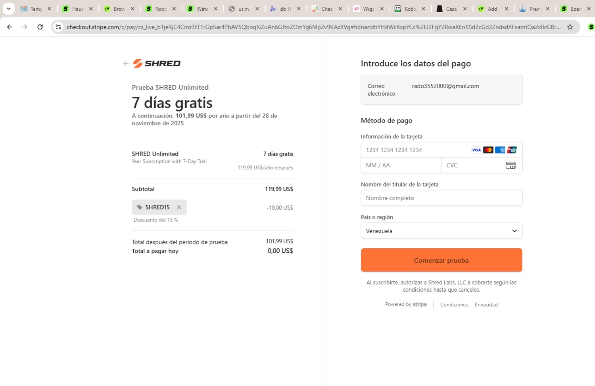Close the 'Wate' tab
Screen dimensions: 595x386
pyautogui.click(x=215, y=9)
